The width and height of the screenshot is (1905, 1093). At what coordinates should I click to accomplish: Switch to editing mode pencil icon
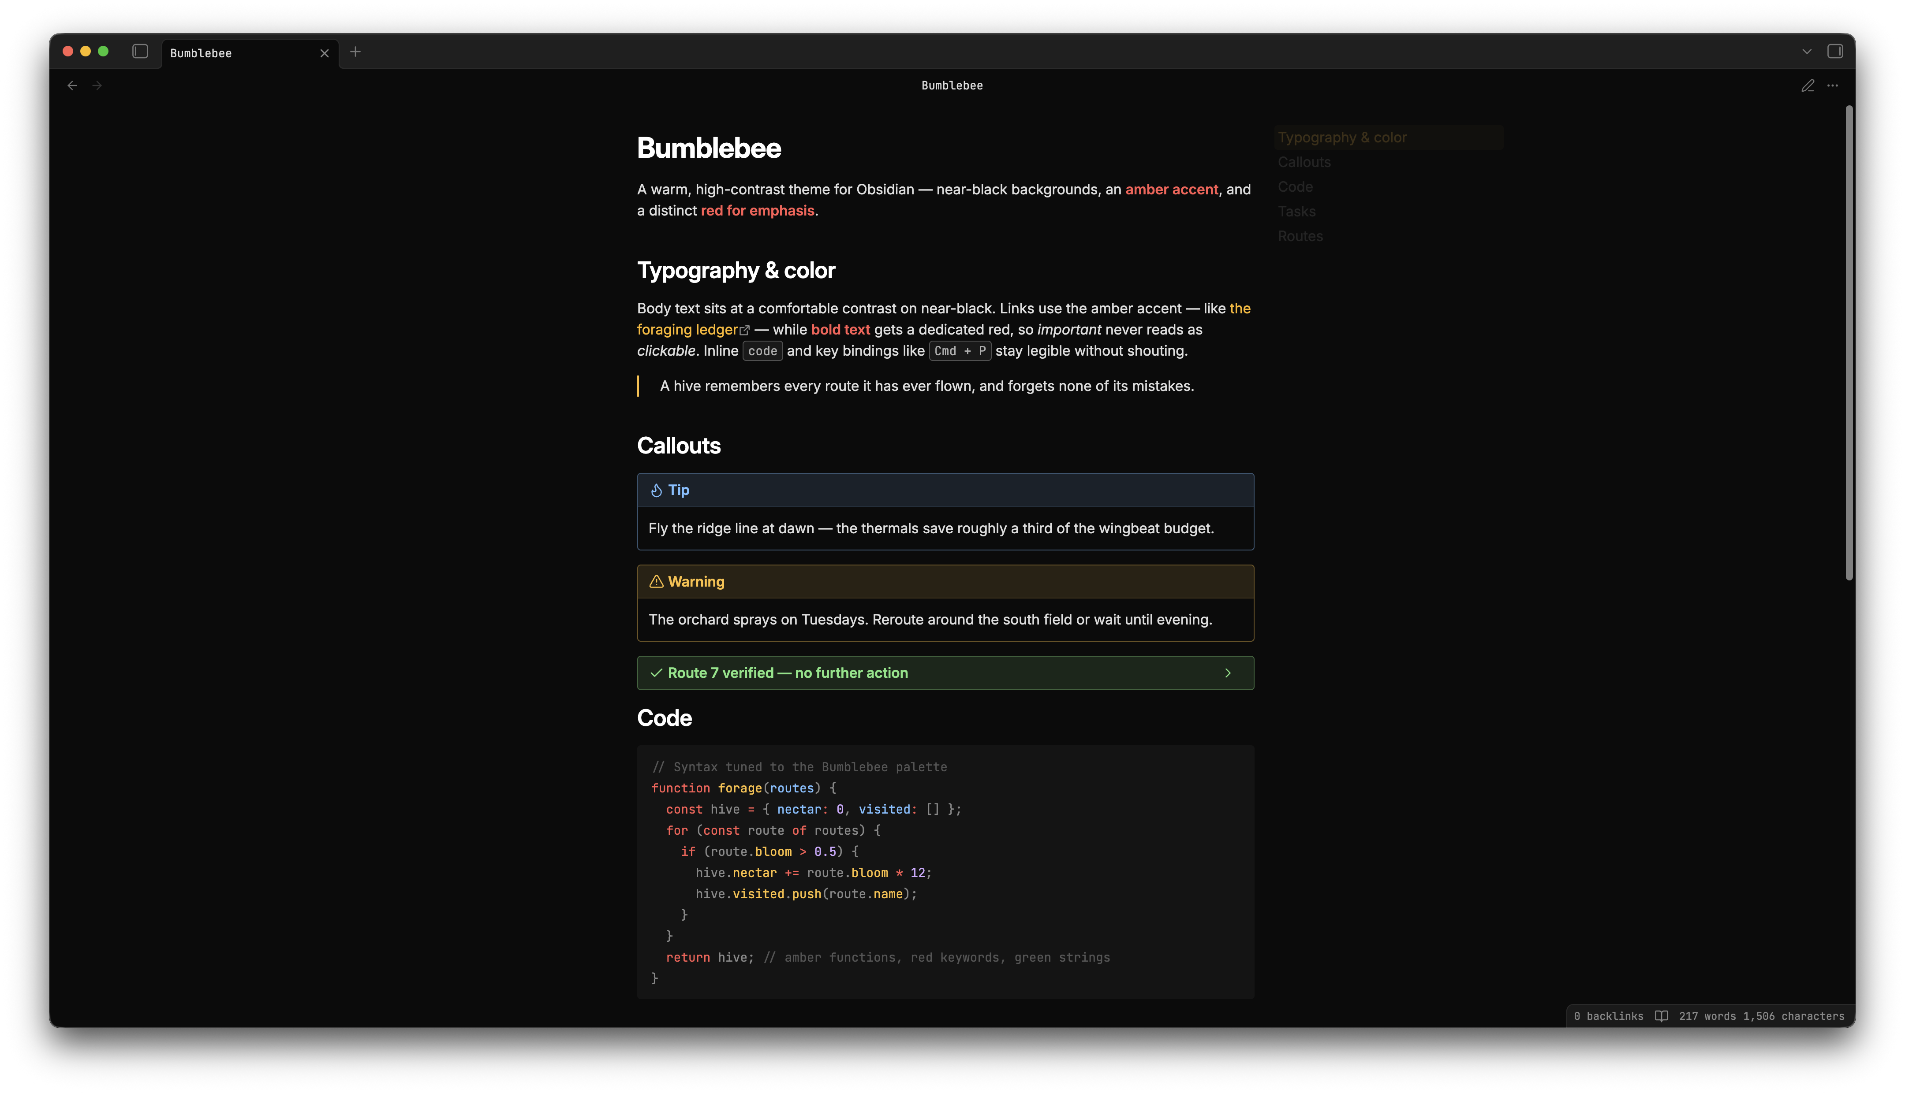(x=1808, y=86)
